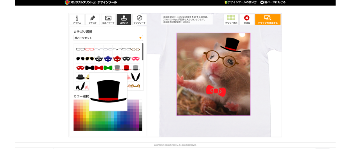The width and height of the screenshot is (350, 149).
Task: Select the black sunglasses stamp
Action: 80,59
